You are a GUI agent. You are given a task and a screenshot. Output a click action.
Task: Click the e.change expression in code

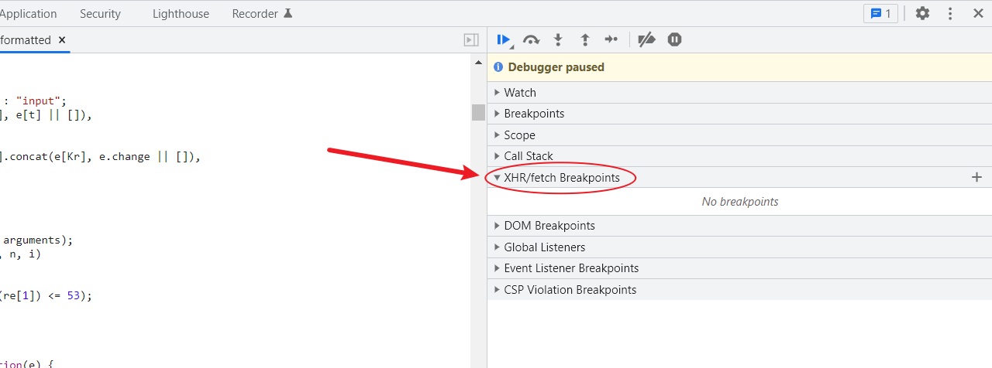pyautogui.click(x=124, y=156)
